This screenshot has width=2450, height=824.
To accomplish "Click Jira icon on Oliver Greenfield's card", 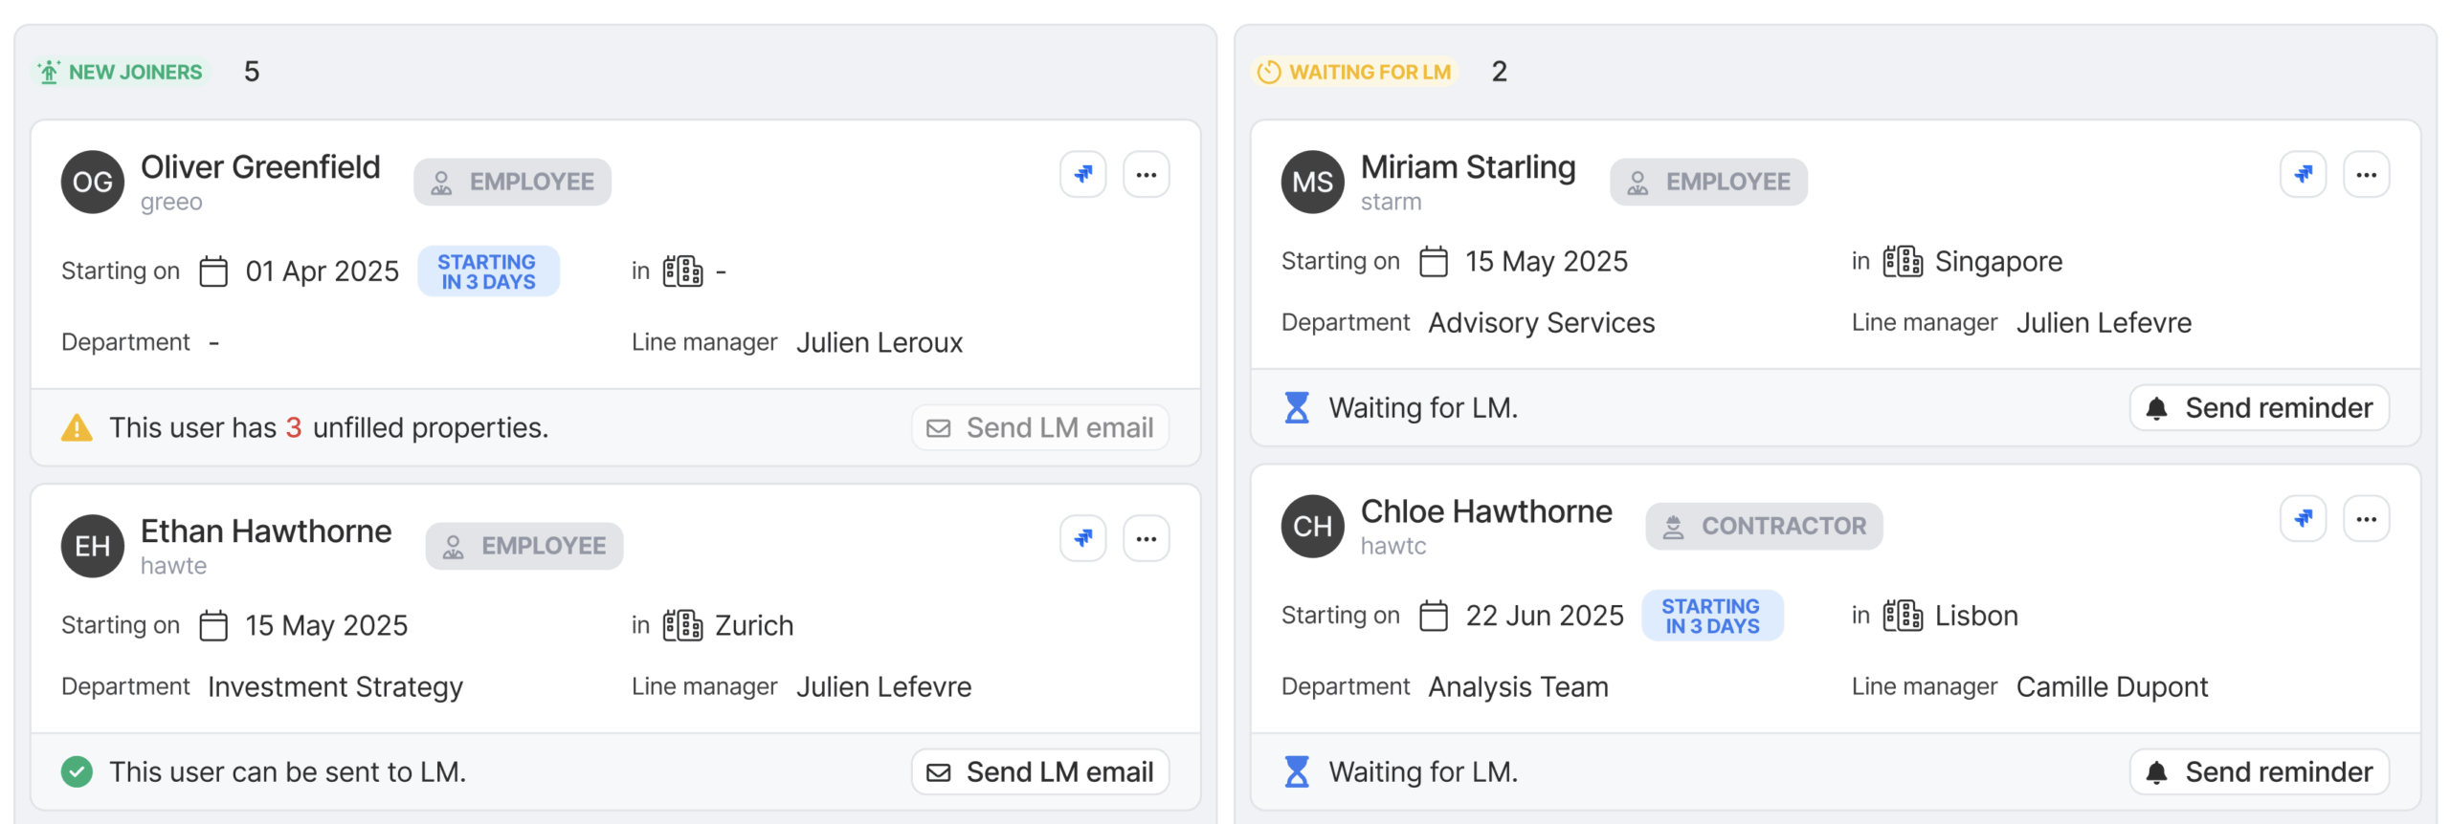I will (1082, 175).
